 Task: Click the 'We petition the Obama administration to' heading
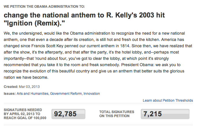[44, 6]
